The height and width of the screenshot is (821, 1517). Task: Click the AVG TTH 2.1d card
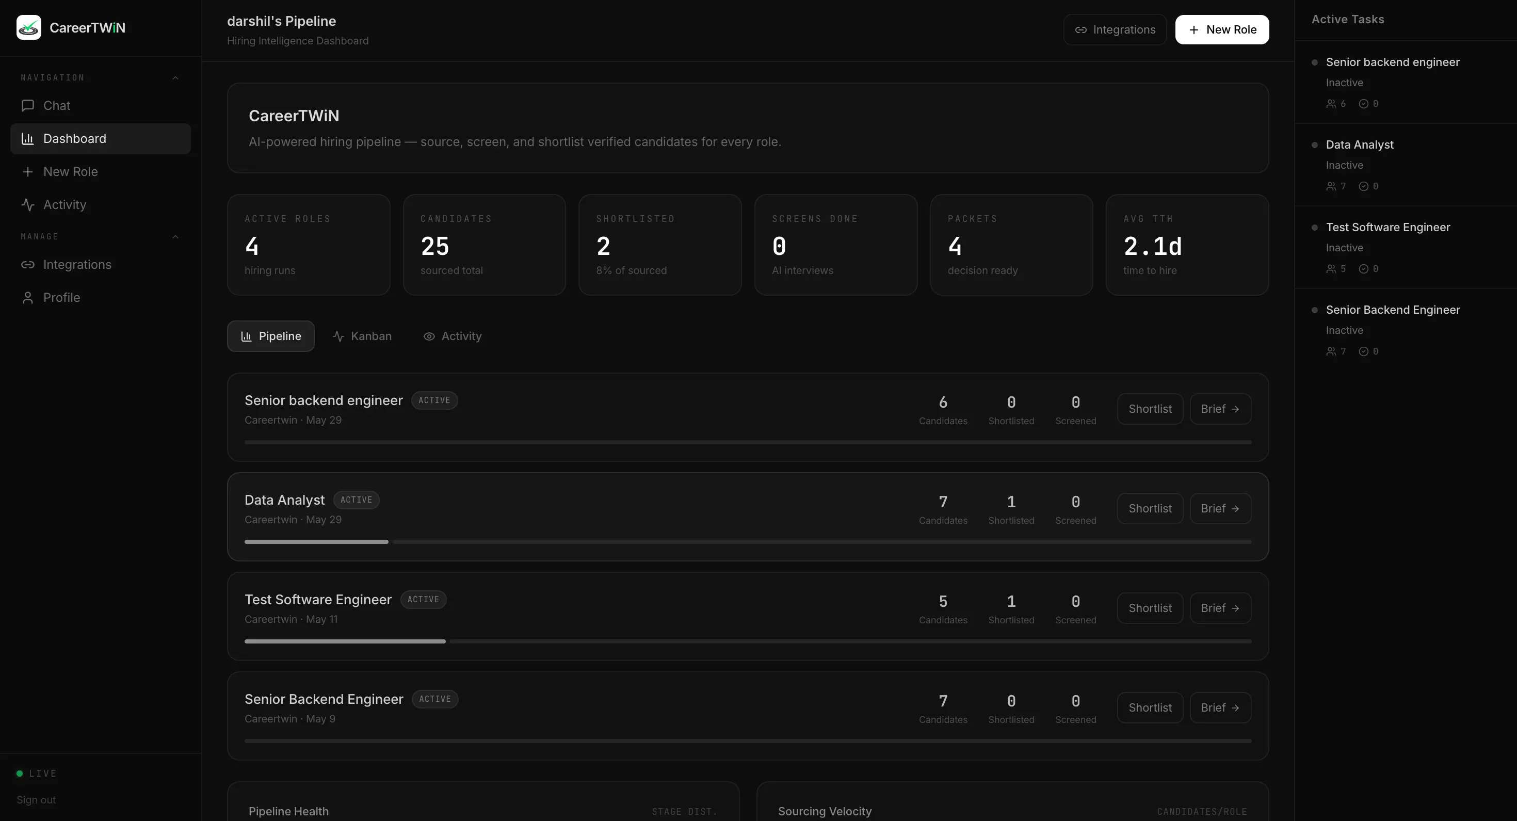(1187, 245)
